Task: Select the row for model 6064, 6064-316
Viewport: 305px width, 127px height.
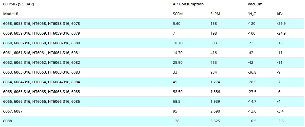Action: pos(152,82)
